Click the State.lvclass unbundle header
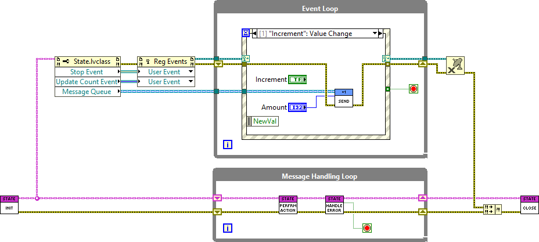Viewport: 539px width, 242px height. click(87, 61)
